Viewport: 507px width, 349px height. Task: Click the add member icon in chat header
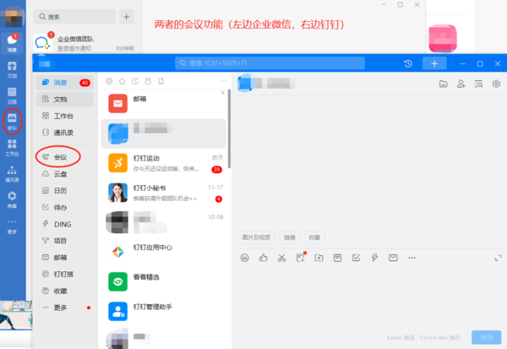[461, 84]
